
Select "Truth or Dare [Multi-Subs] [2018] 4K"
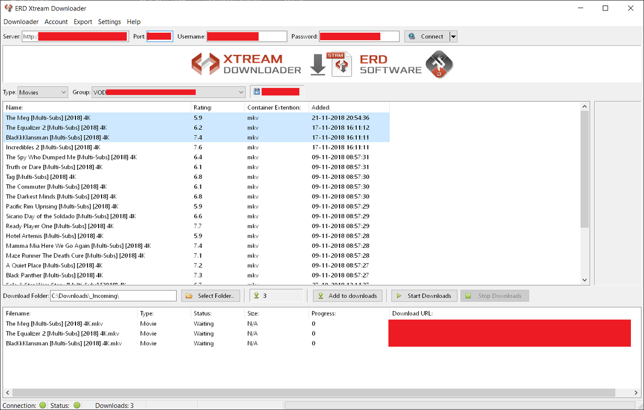click(x=196, y=167)
